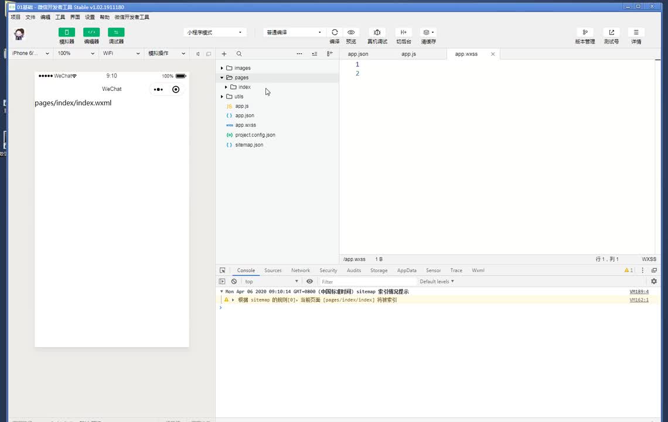Screen dimensions: 668x422
Task: Open version management
Action: tap(585, 32)
